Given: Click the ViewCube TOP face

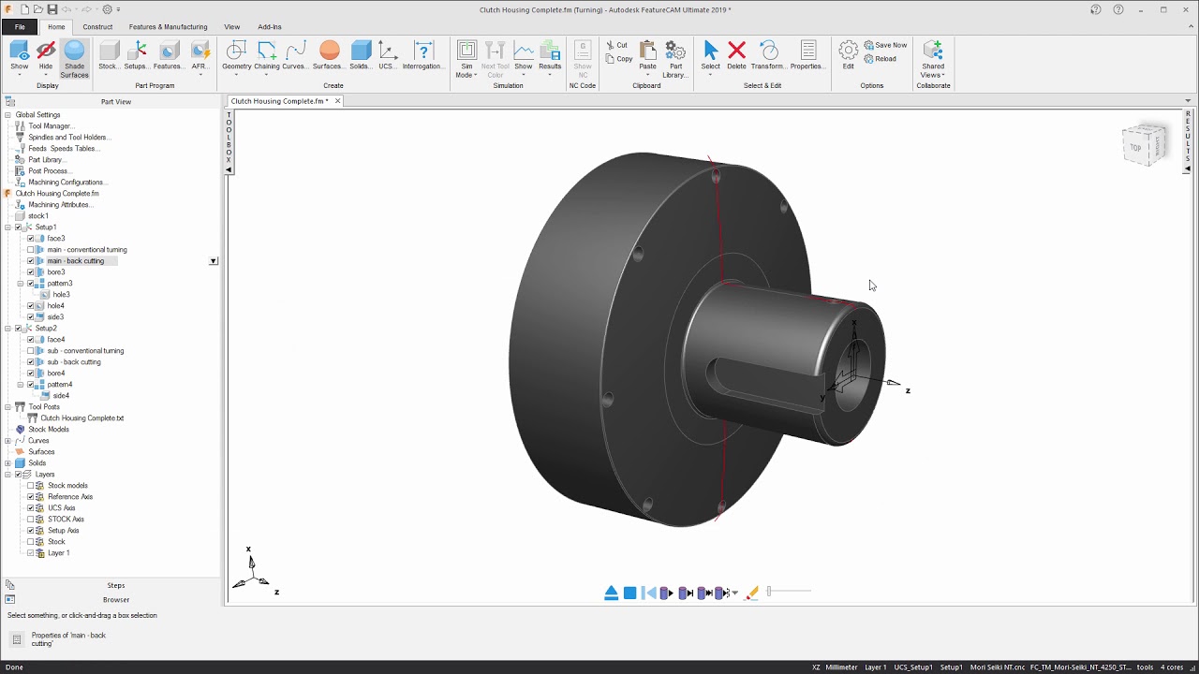Looking at the screenshot, I should (1135, 148).
